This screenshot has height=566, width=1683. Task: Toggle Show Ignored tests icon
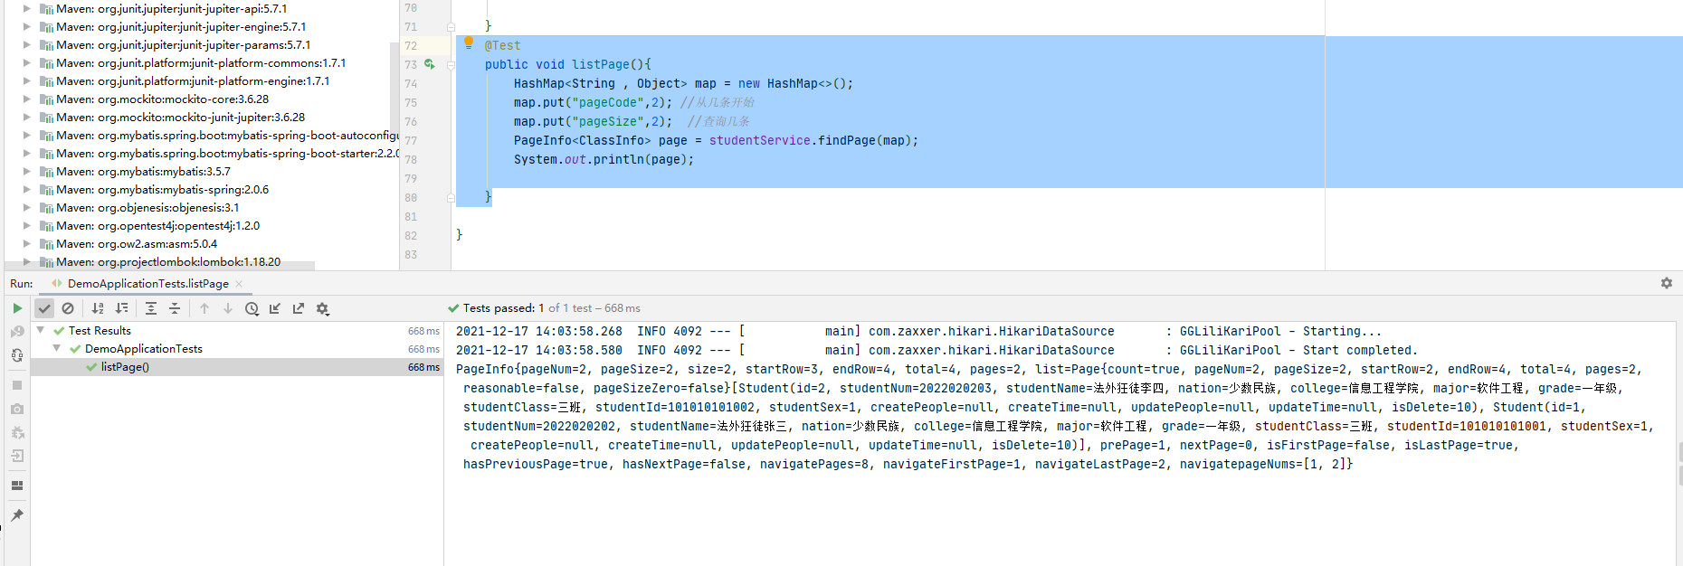pyautogui.click(x=68, y=308)
